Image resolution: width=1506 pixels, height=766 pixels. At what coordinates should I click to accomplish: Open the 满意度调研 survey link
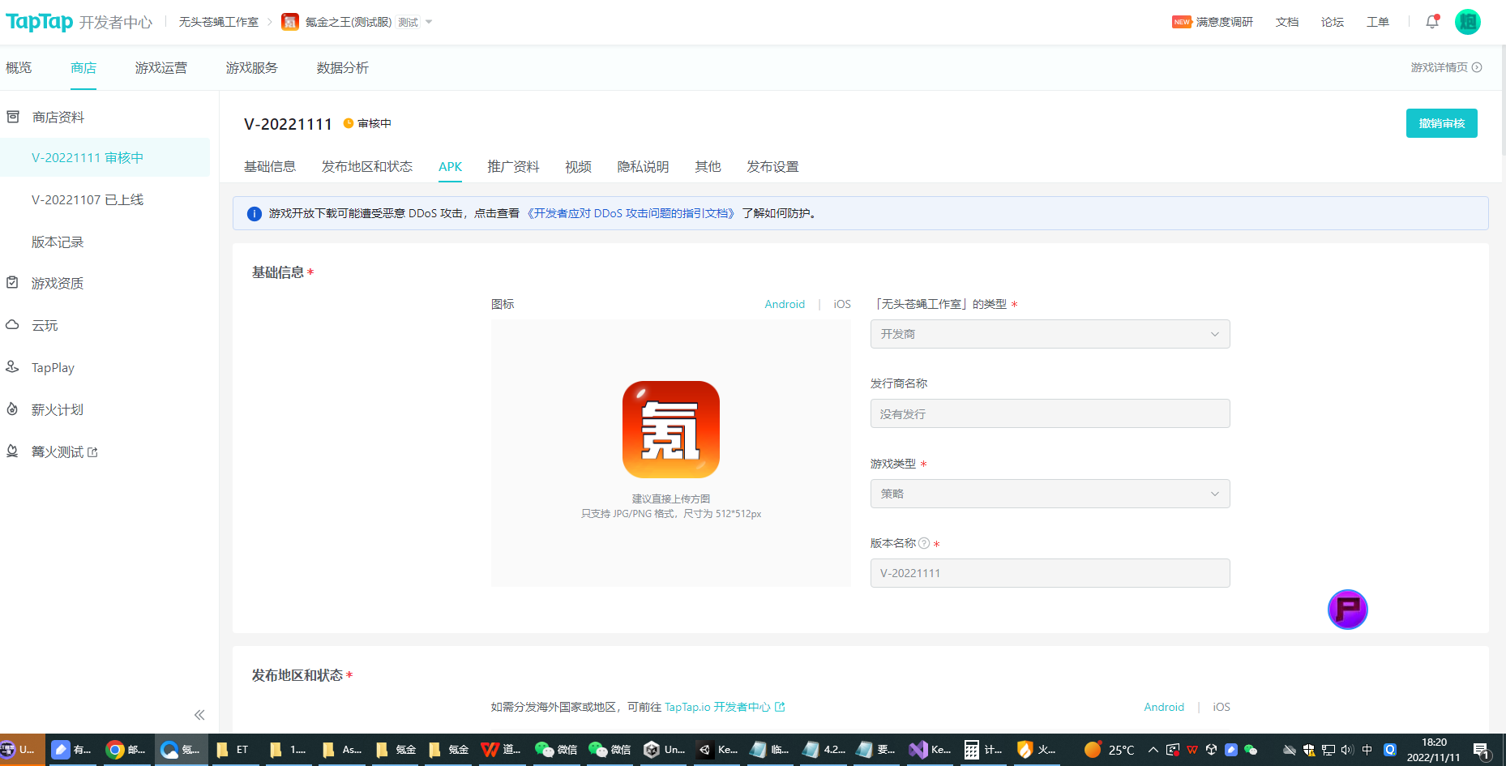[1224, 22]
